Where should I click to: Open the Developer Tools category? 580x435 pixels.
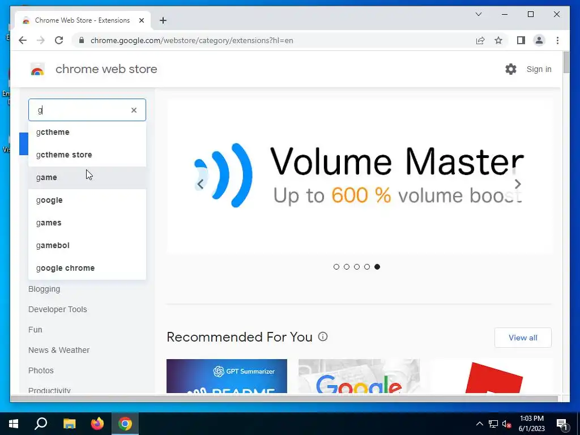coord(58,309)
